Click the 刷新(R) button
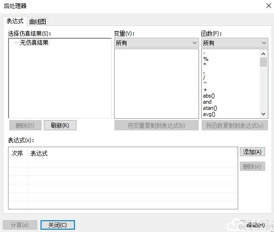Image resolution: width=274 pixels, height=232 pixels. point(60,125)
